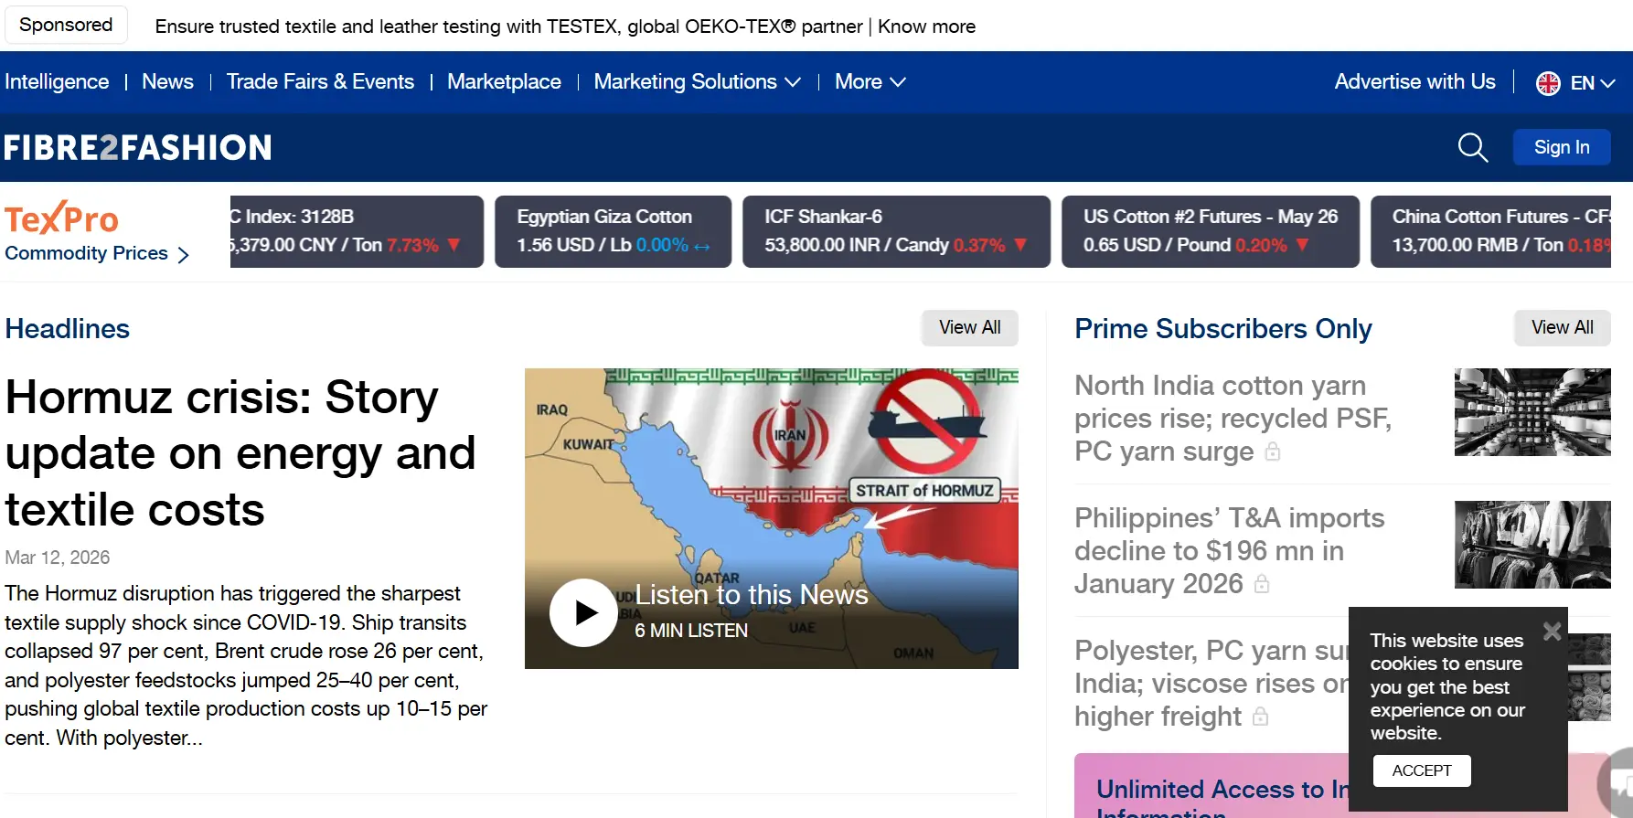This screenshot has height=818, width=1633.
Task: Open North India cotton yarn article
Action: point(1233,419)
